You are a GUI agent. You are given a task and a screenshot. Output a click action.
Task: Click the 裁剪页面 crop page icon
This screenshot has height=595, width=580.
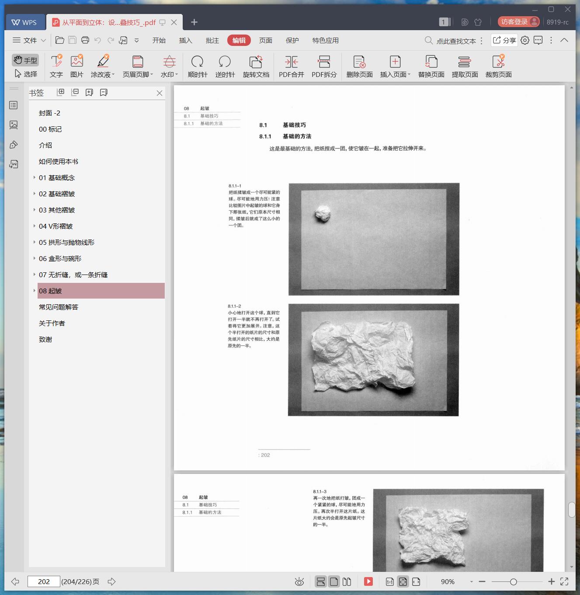point(499,62)
